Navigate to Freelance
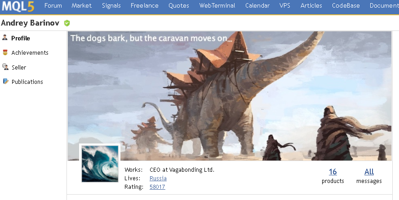 point(145,5)
